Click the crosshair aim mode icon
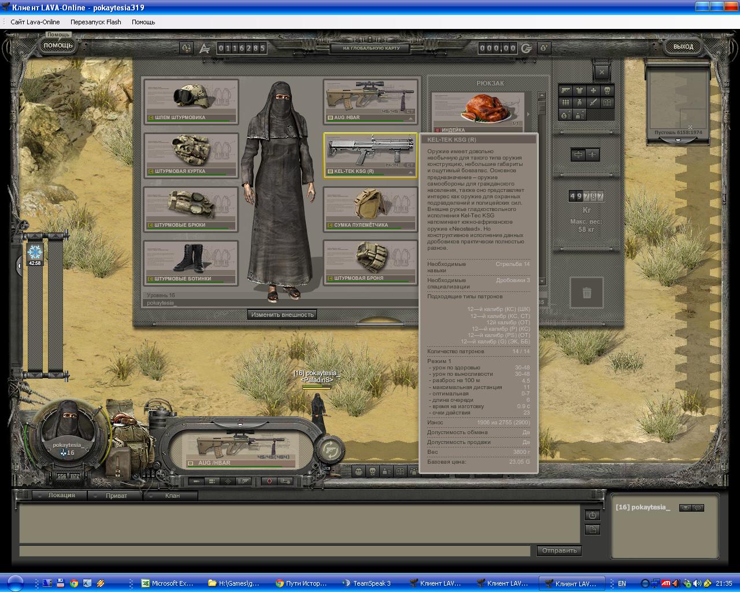The image size is (740, 592). pos(228,481)
